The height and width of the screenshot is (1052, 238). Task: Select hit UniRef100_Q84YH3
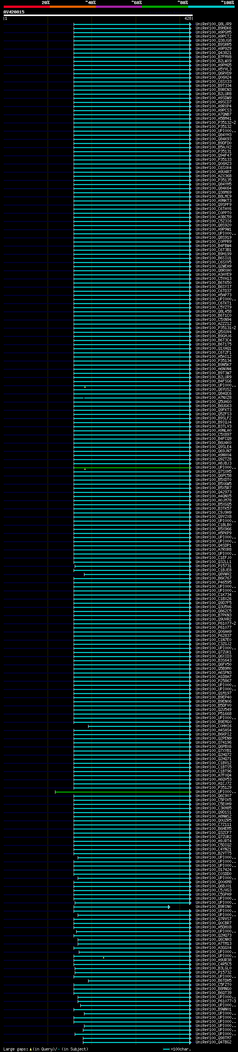point(213,135)
